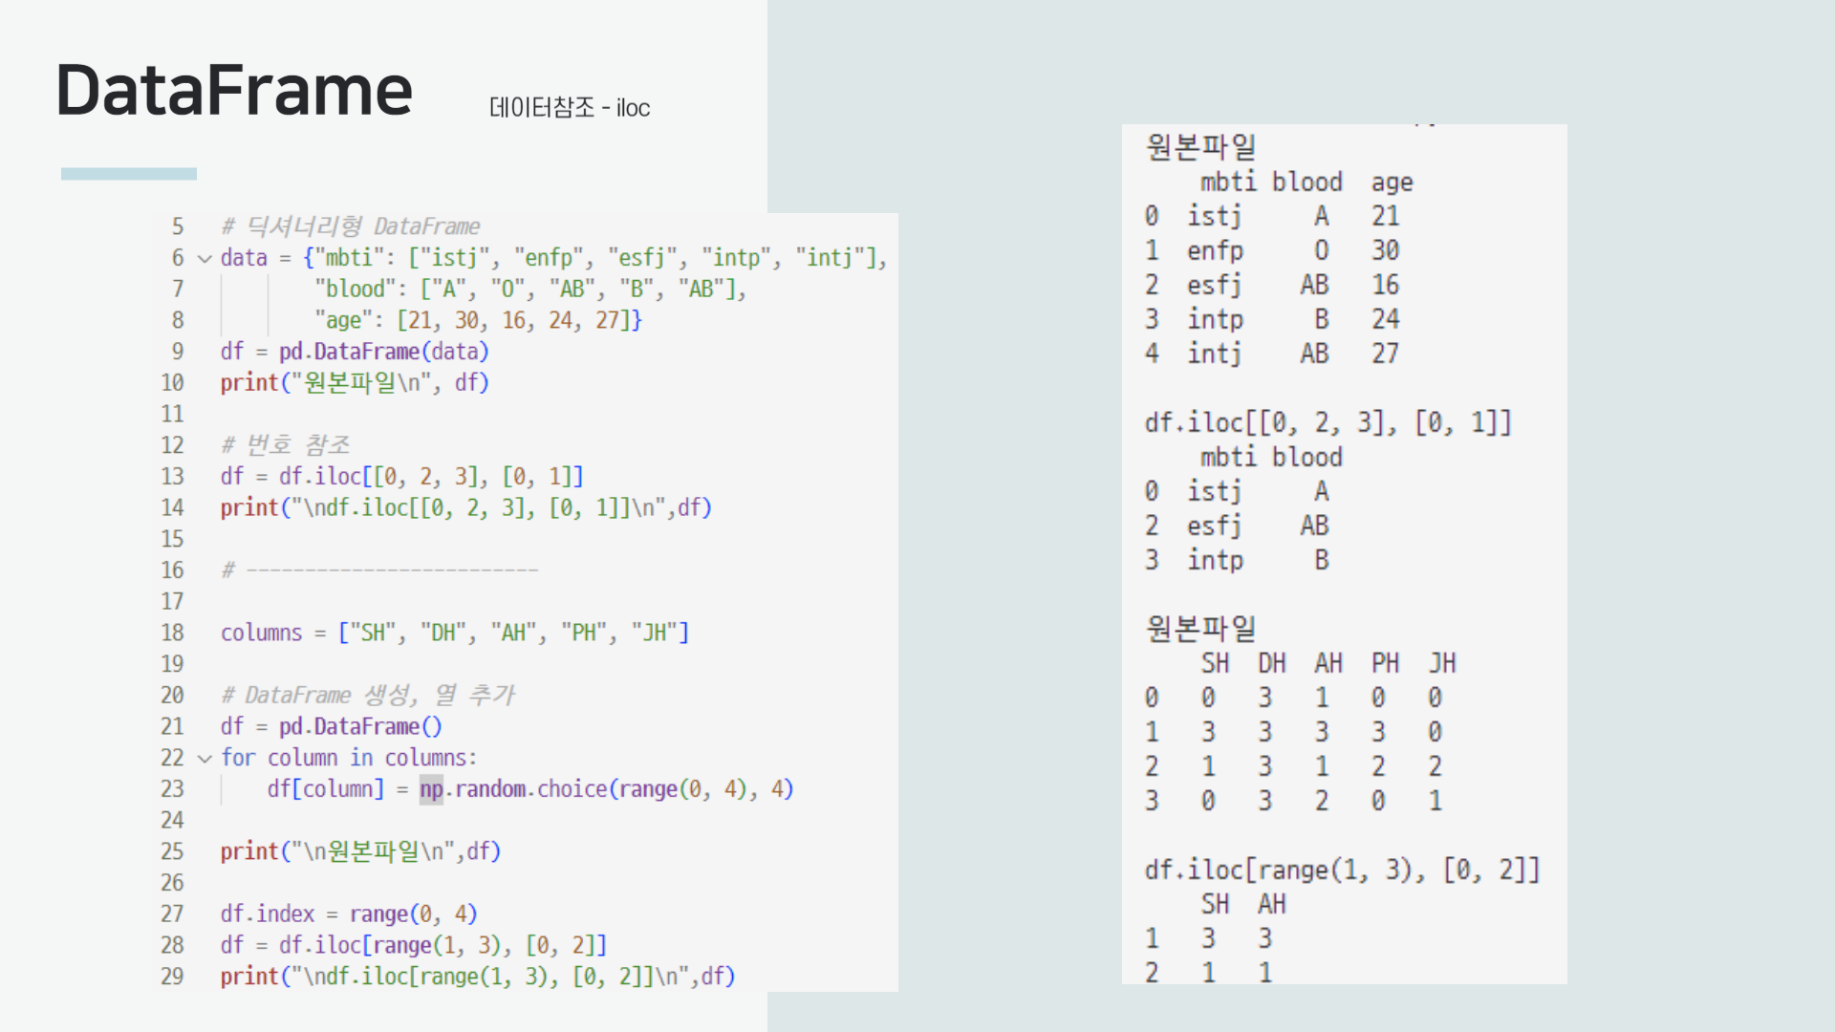Collapse the fold chevron on line 6

[205, 258]
